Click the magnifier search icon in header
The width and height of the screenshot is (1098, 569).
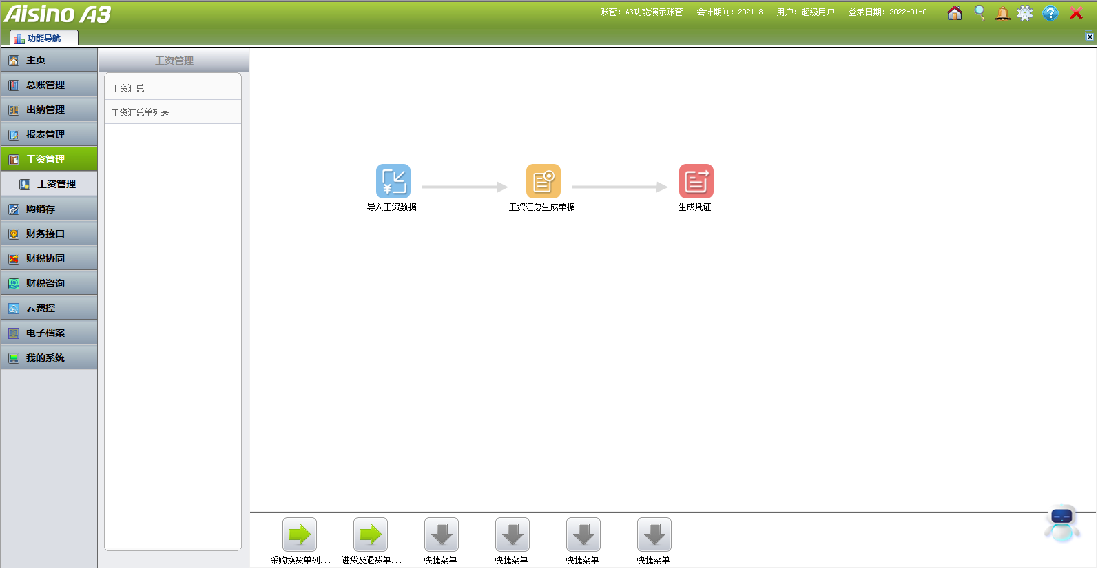[979, 13]
